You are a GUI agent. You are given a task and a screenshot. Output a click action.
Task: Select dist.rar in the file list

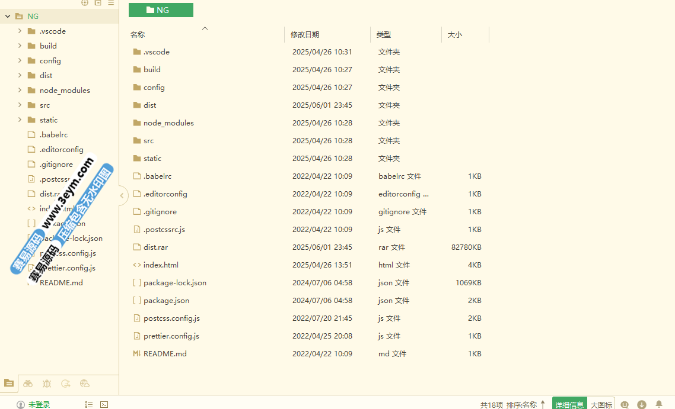point(155,247)
